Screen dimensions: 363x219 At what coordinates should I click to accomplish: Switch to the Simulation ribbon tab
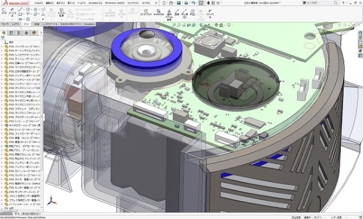[x=90, y=24]
